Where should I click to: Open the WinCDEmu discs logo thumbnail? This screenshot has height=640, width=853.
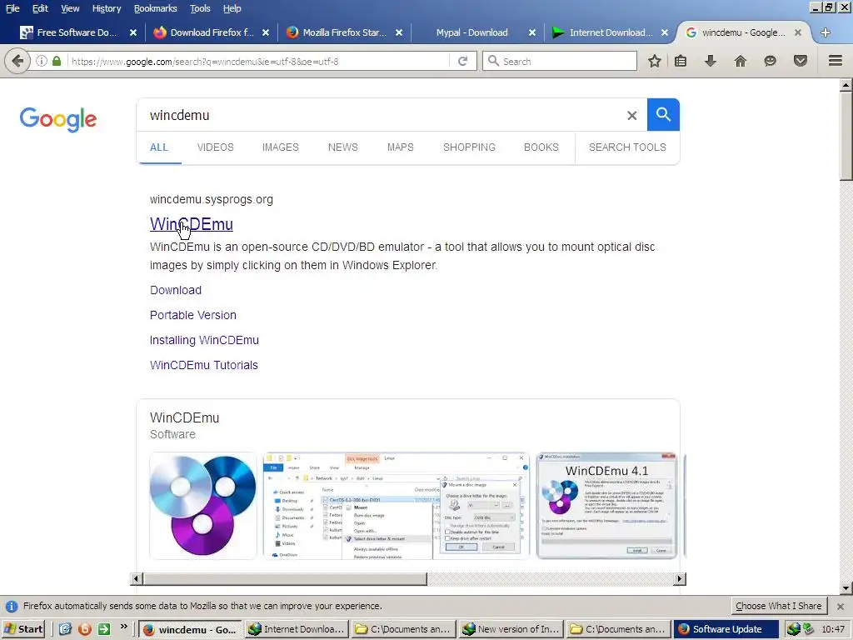(203, 506)
